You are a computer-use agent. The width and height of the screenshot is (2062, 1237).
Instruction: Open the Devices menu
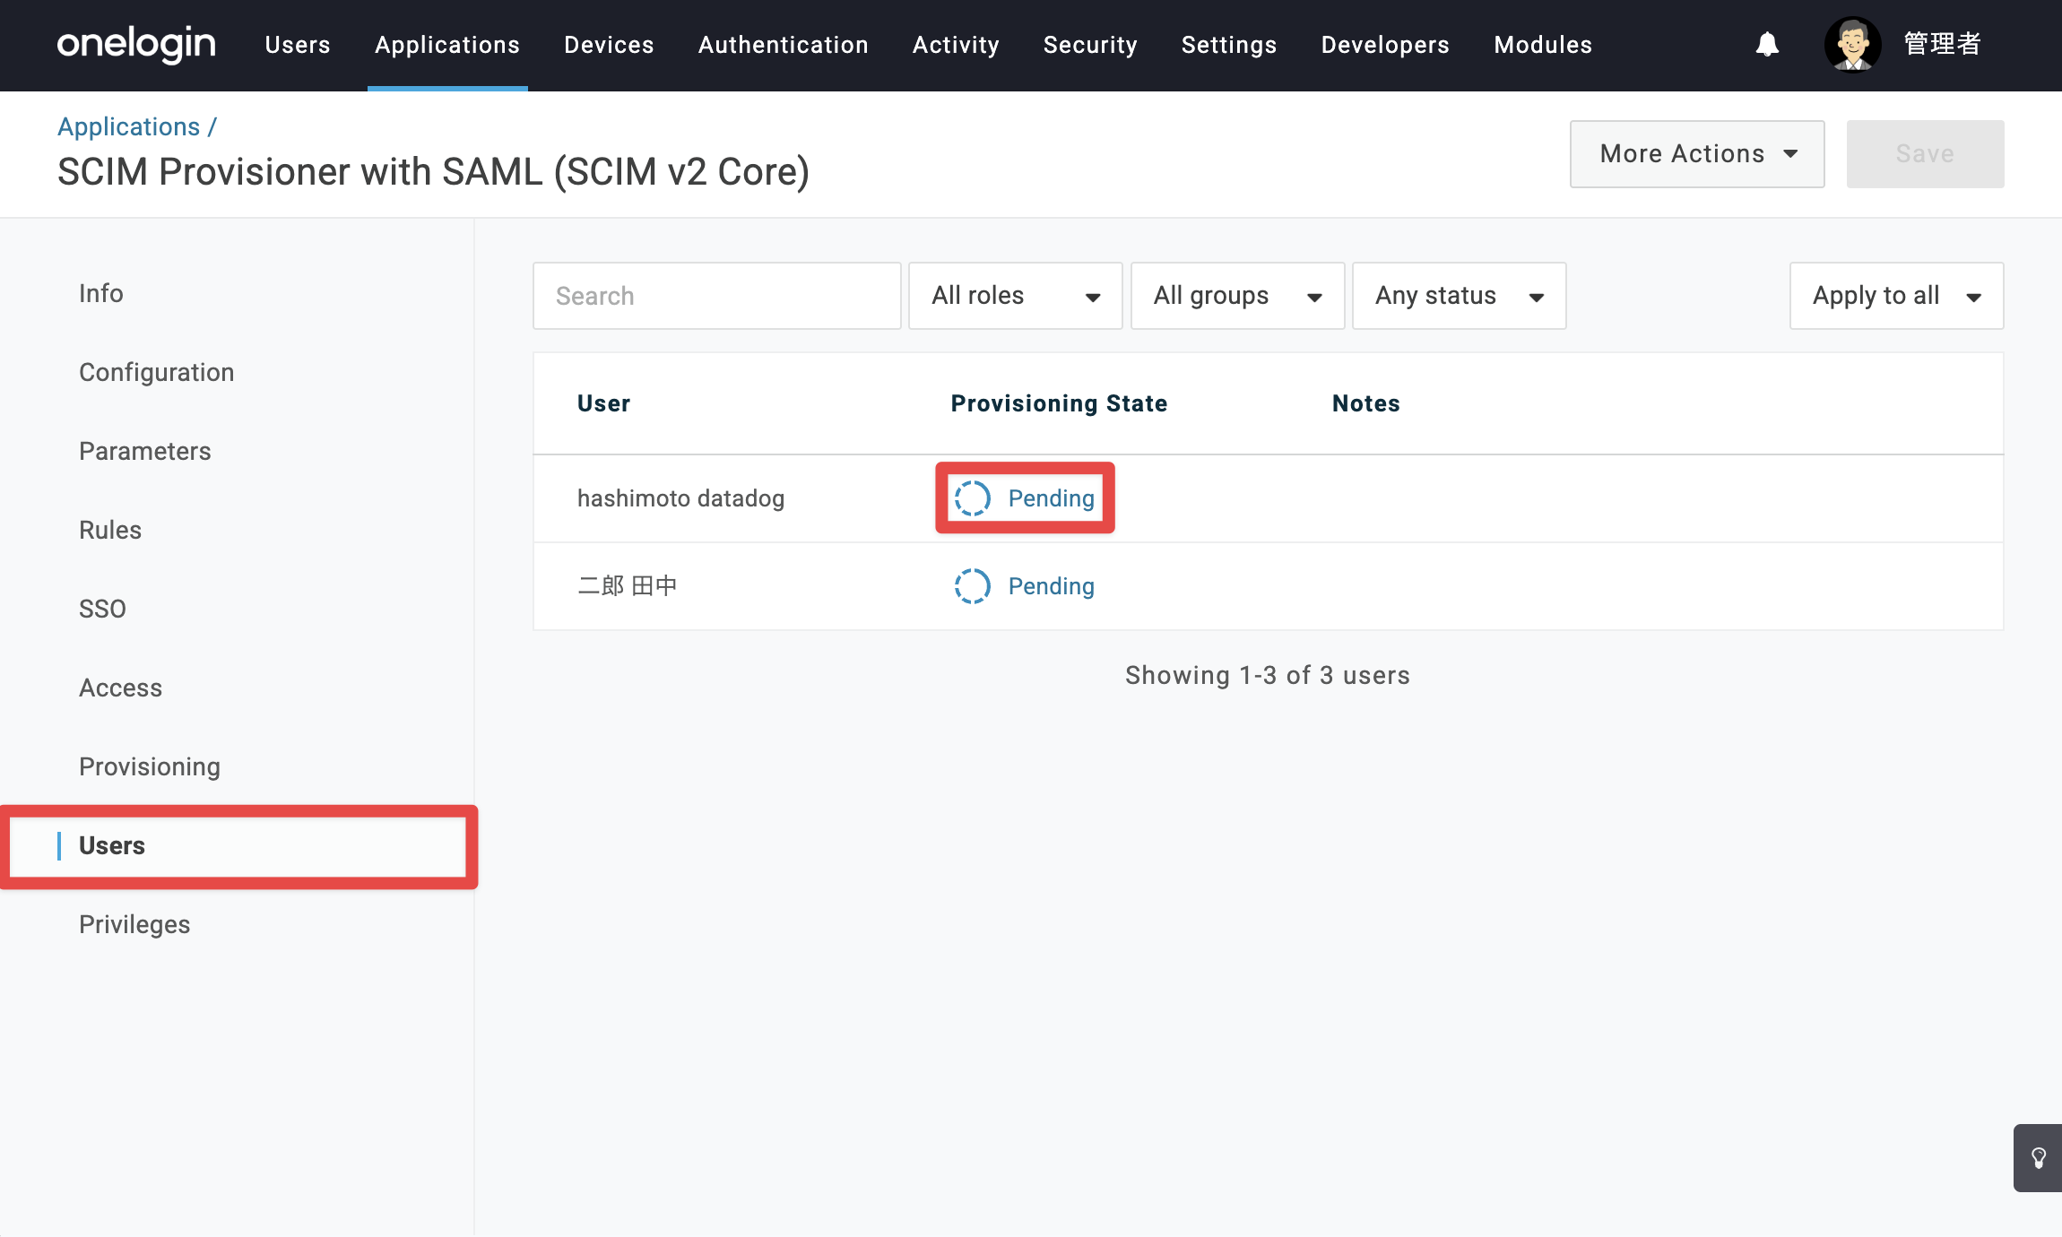(x=609, y=45)
